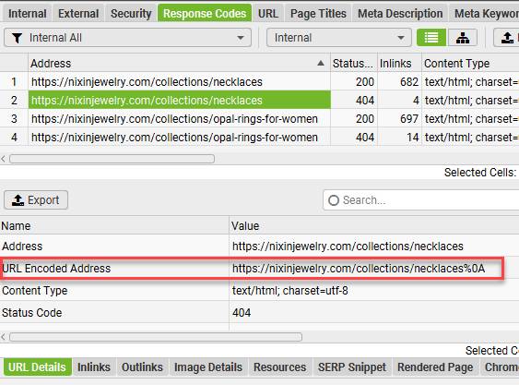
Task: Click the filter funnel icon
Action: (x=17, y=38)
